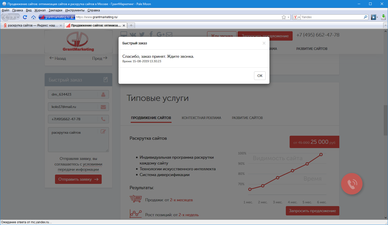Open the Правка menu
388x225 pixels.
pyautogui.click(x=18, y=10)
